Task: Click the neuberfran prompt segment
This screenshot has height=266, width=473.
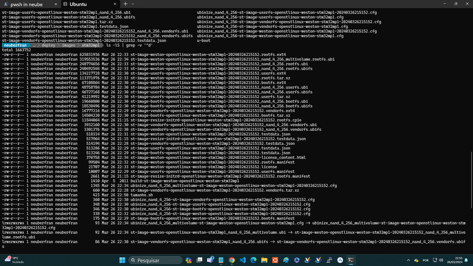Action: click(x=15, y=45)
